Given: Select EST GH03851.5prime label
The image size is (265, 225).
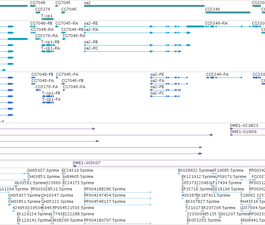Looking at the screenshot, I should pyautogui.click(x=24, y=202).
